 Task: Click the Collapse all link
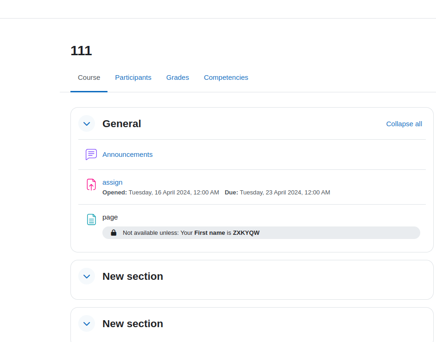click(404, 124)
